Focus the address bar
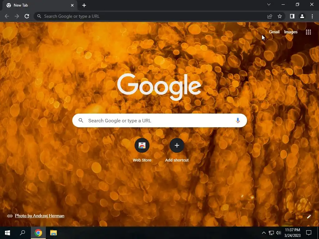The width and height of the screenshot is (319, 239). pos(150,16)
